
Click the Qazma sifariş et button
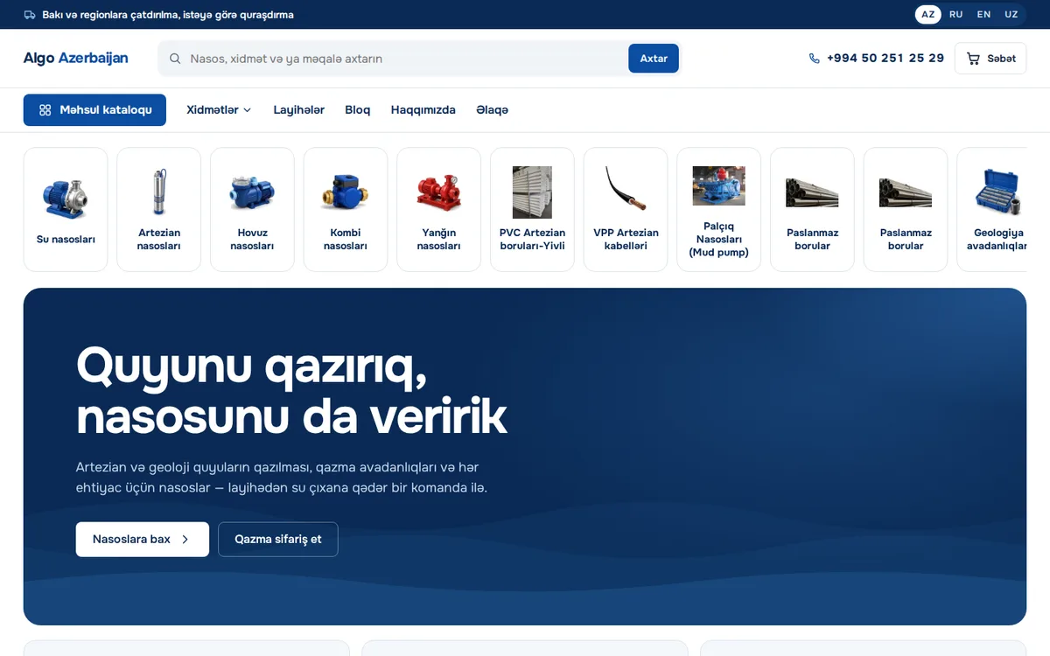[278, 540]
